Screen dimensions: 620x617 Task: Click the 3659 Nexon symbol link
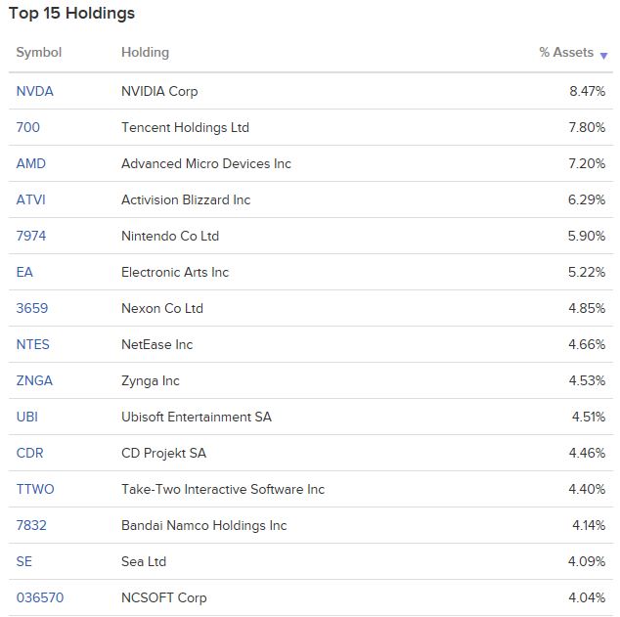[x=32, y=308]
